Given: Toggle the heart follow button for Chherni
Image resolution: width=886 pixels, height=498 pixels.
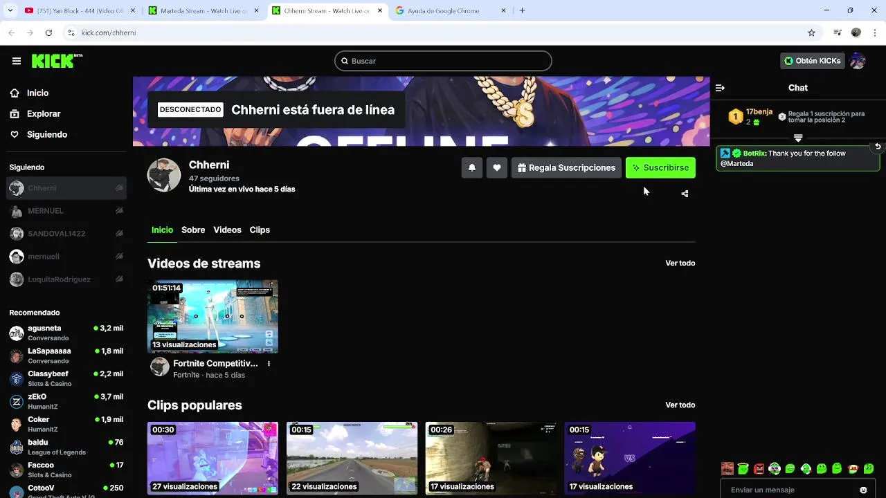Looking at the screenshot, I should [x=497, y=167].
